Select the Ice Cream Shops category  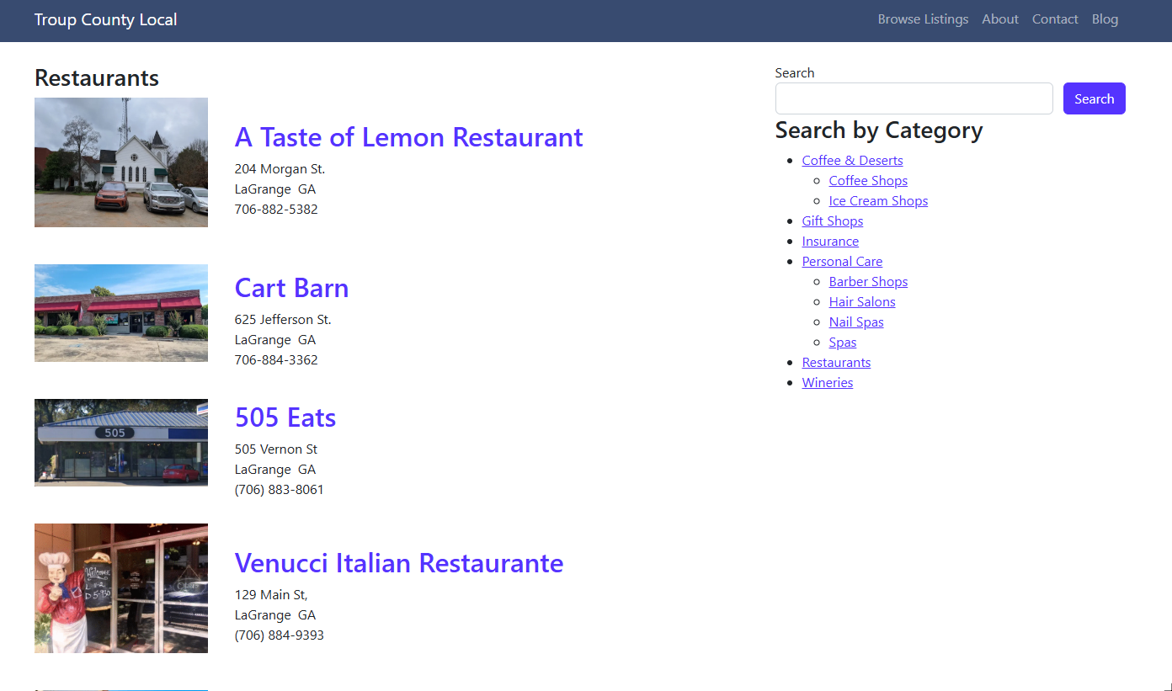tap(878, 201)
